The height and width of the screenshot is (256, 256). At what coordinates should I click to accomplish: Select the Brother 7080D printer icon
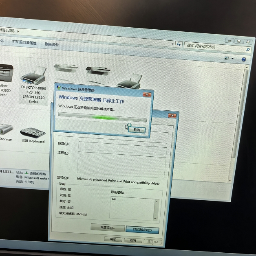pos(6,73)
